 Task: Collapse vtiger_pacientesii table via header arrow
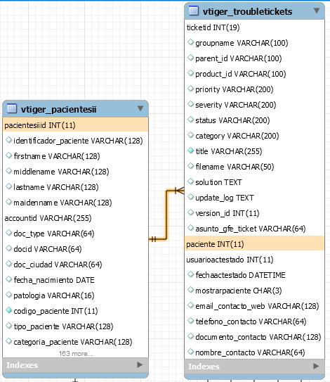click(x=140, y=108)
